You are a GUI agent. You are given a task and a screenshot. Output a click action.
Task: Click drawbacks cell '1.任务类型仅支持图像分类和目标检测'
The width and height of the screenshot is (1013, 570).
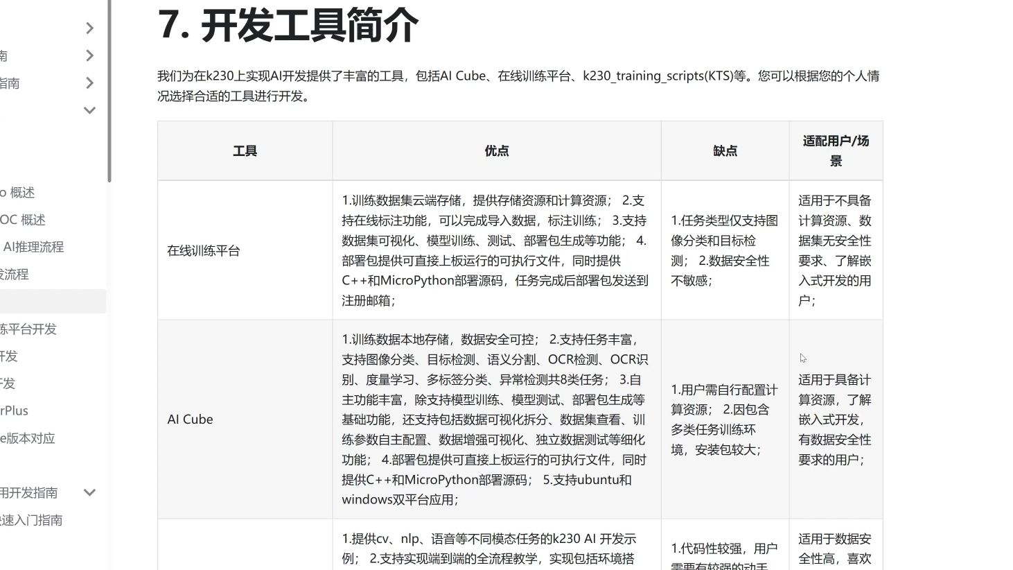pyautogui.click(x=725, y=251)
